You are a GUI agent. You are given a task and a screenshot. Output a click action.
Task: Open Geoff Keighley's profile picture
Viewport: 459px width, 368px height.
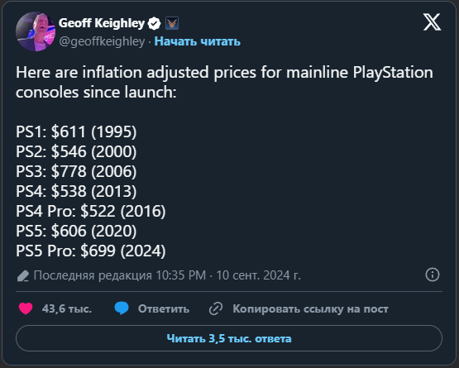coord(36,31)
